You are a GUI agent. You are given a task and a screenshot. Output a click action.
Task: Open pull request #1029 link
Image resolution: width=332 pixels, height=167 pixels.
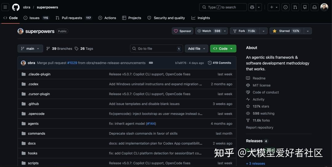(72, 63)
